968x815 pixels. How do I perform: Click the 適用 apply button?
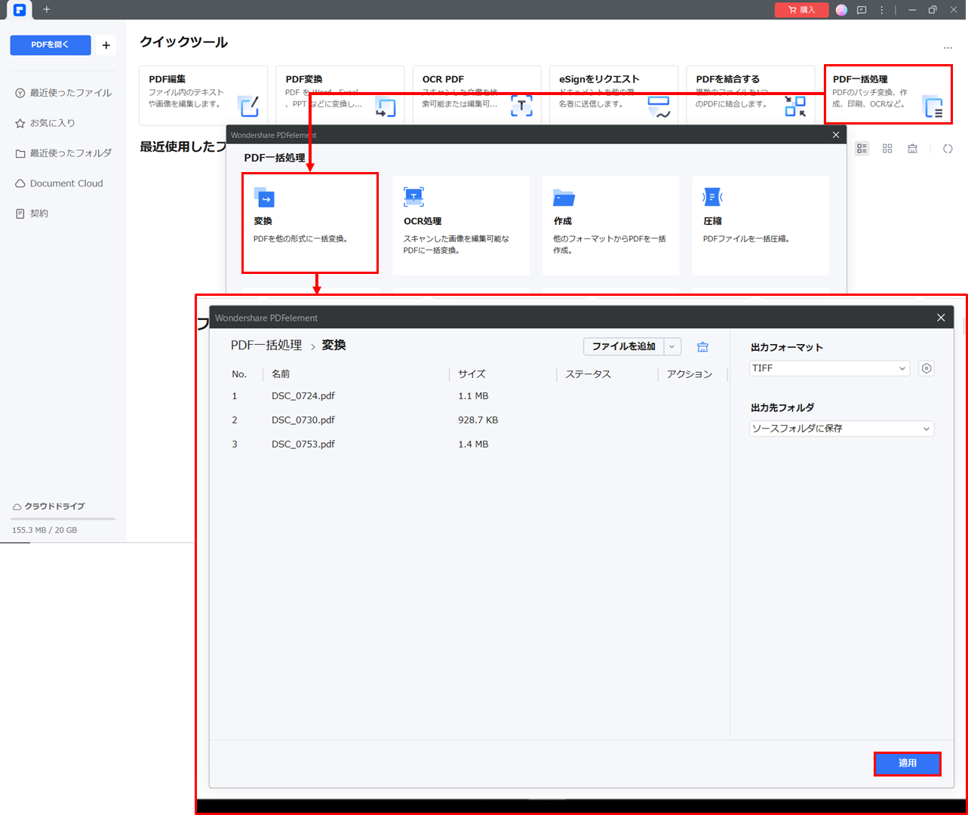(x=908, y=764)
